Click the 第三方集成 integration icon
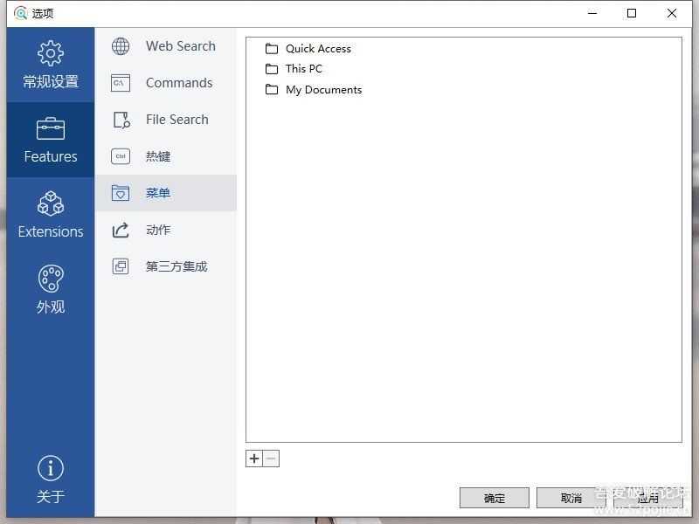The width and height of the screenshot is (699, 524). [121, 266]
